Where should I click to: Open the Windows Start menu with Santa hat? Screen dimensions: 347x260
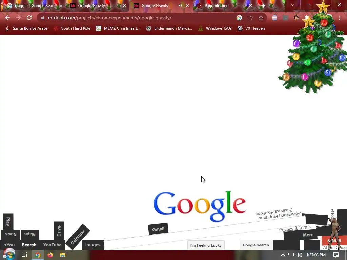click(9, 255)
